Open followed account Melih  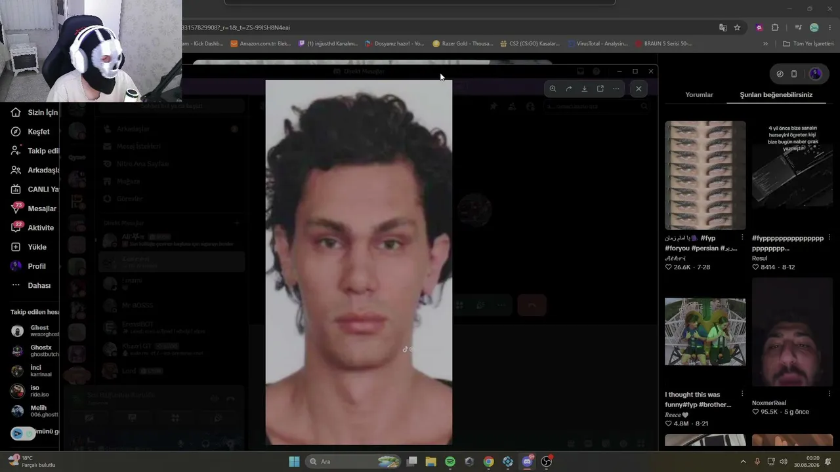point(35,411)
